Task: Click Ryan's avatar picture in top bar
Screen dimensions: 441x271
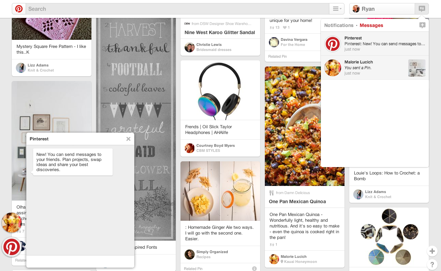Action: (x=356, y=9)
